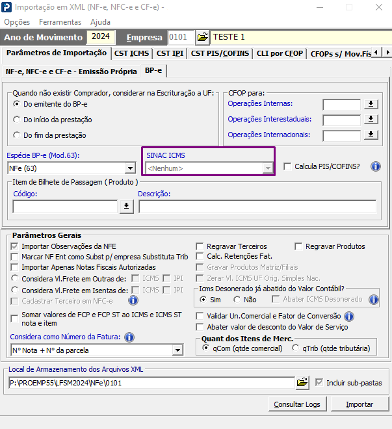
Task: Select Do início da prestação radio option
Action: 16,120
